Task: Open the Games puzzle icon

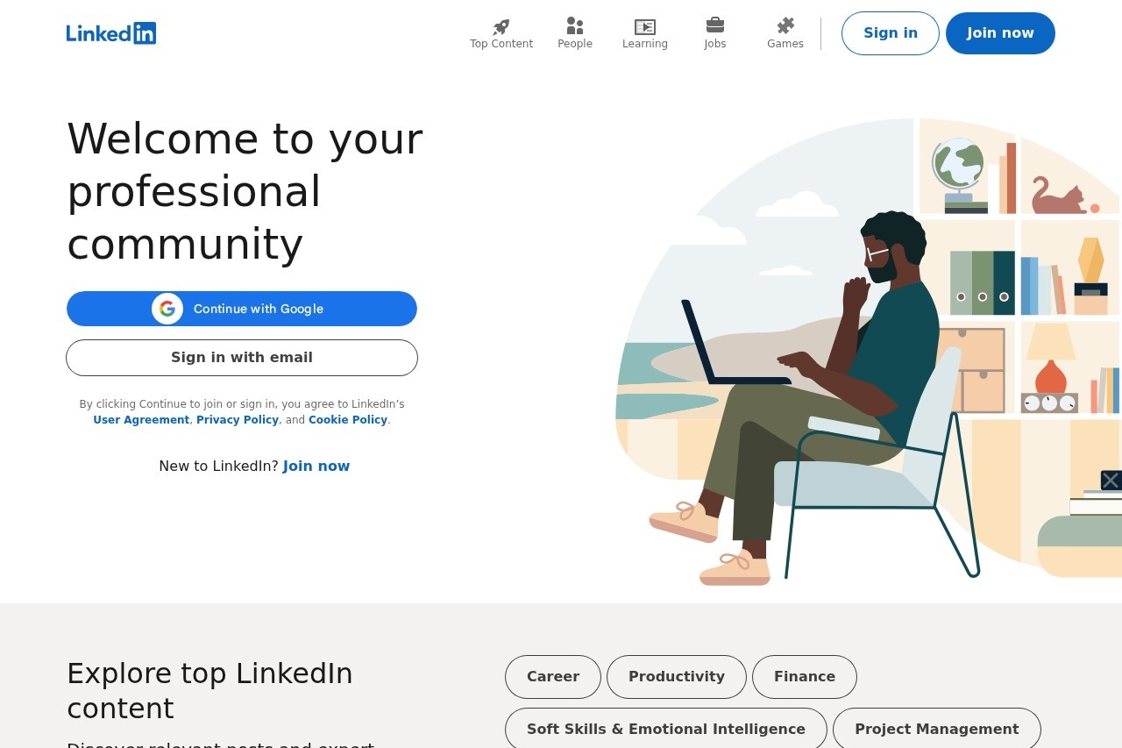Action: tap(785, 25)
